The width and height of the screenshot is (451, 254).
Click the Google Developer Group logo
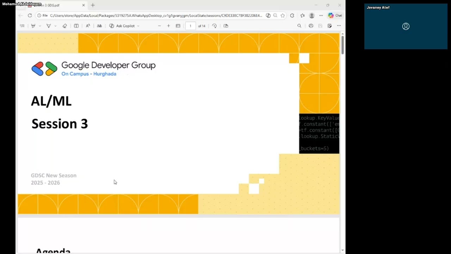(x=44, y=69)
